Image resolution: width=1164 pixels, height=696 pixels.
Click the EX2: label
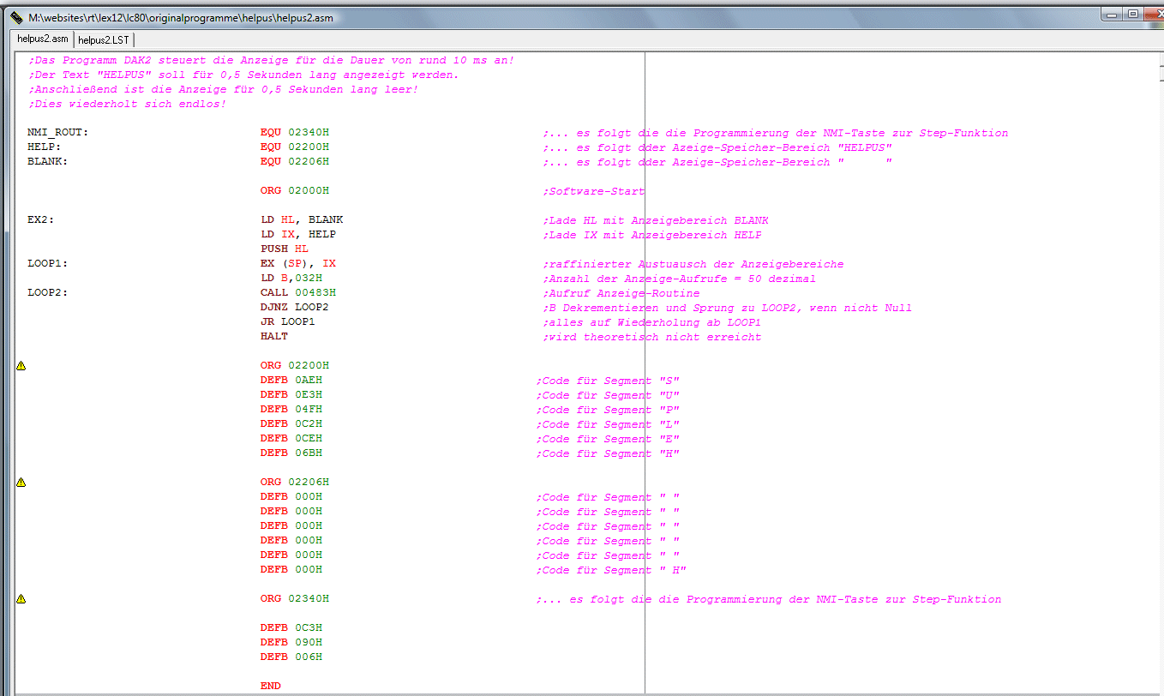tap(41, 220)
